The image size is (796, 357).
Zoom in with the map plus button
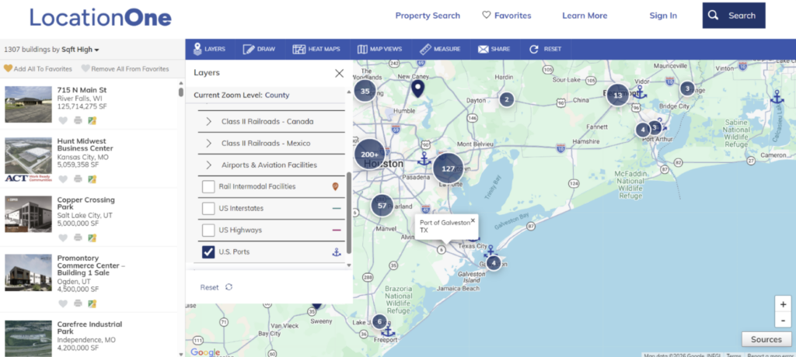click(783, 304)
